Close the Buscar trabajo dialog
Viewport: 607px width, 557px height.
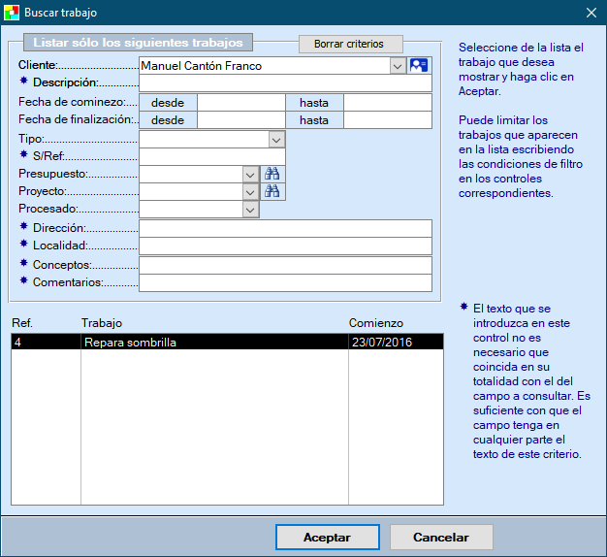(591, 13)
